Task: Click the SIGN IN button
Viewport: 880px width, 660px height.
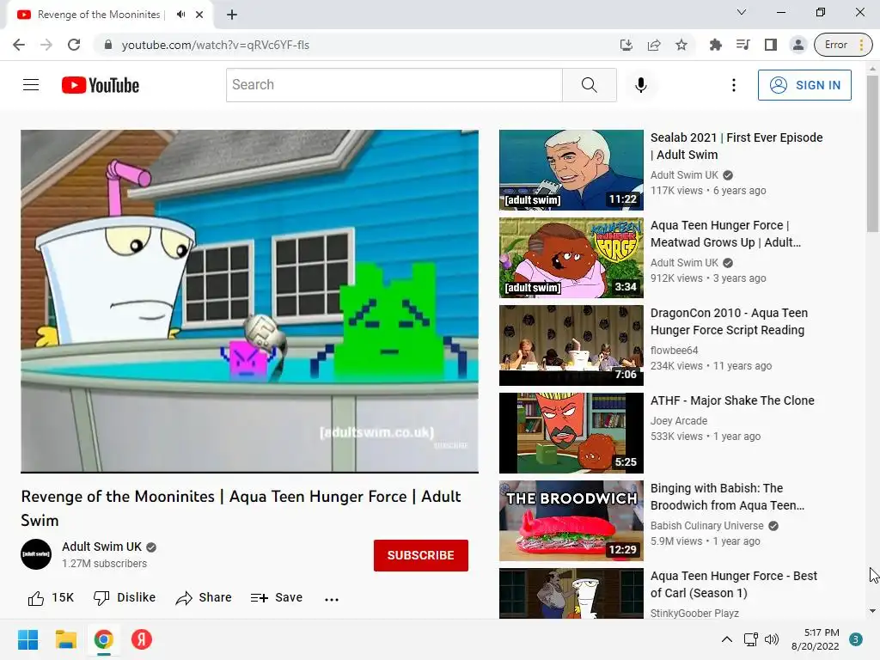Action: click(804, 85)
